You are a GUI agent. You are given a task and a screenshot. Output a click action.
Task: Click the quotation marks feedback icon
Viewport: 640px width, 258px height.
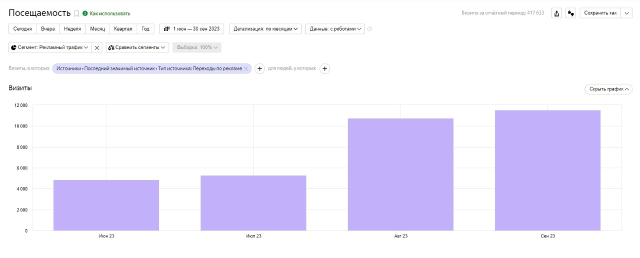[x=570, y=13]
